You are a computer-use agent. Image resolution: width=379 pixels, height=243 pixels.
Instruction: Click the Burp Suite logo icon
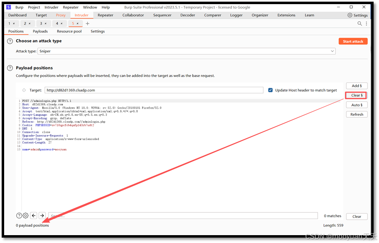(x=9, y=7)
